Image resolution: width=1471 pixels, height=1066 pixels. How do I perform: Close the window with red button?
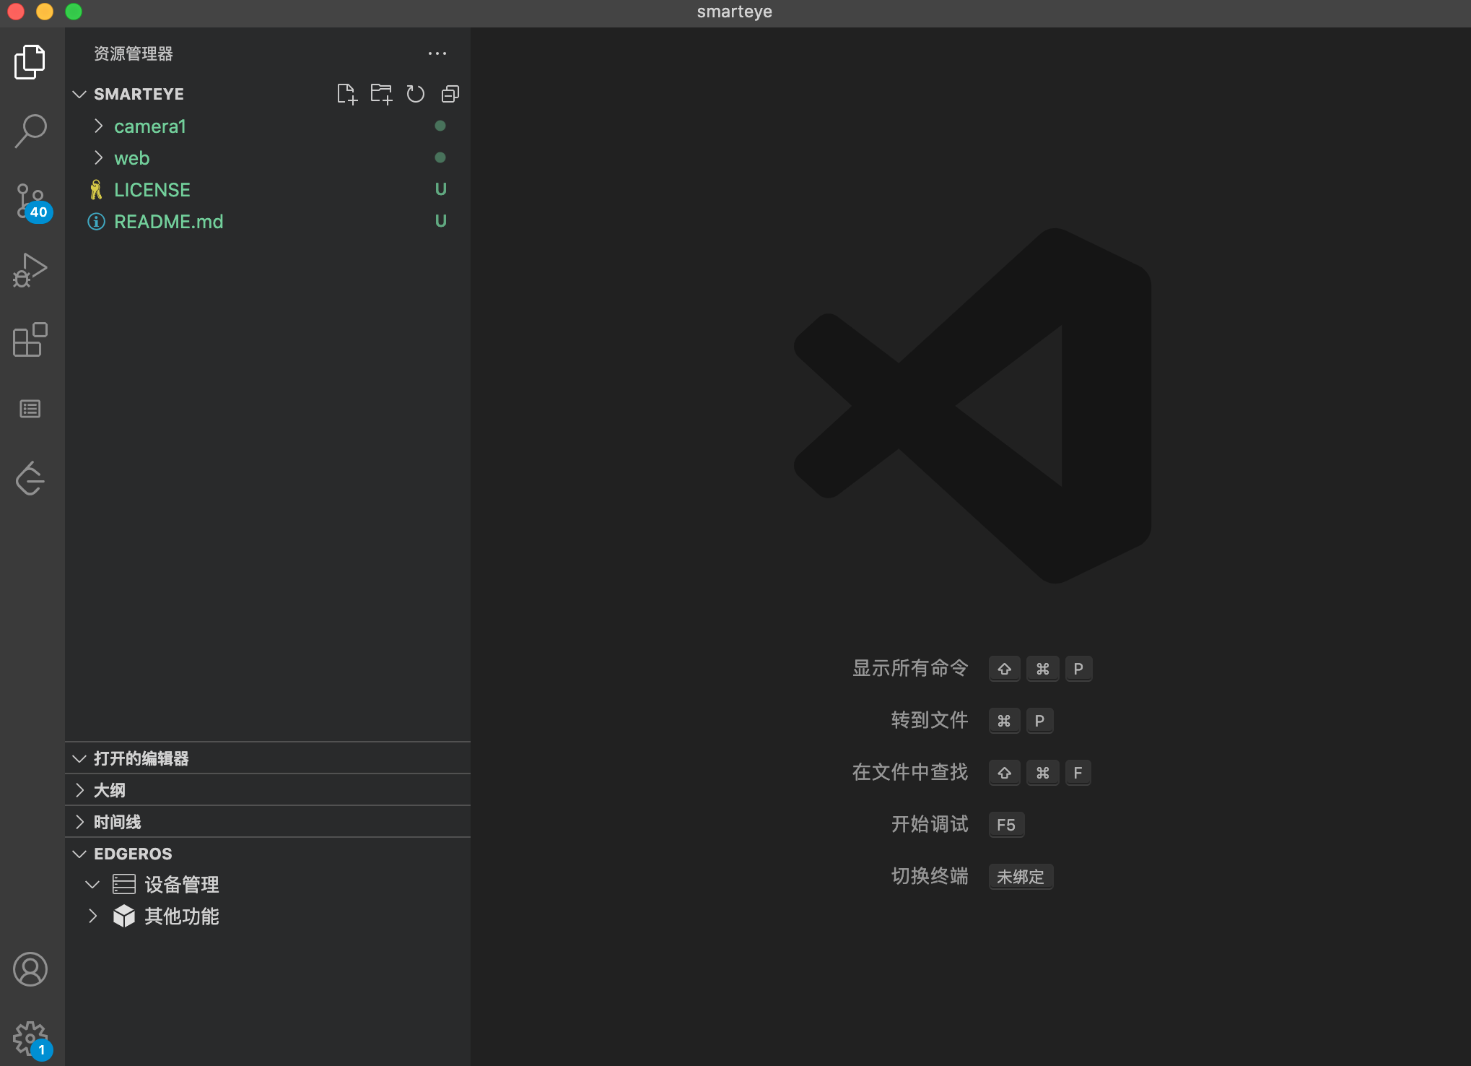[16, 12]
